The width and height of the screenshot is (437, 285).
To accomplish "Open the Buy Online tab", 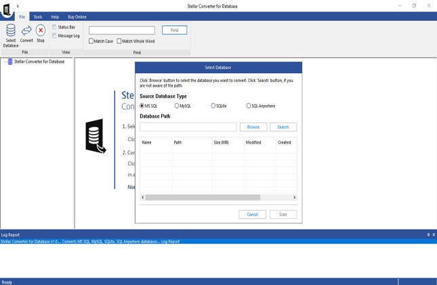I will click(x=77, y=16).
